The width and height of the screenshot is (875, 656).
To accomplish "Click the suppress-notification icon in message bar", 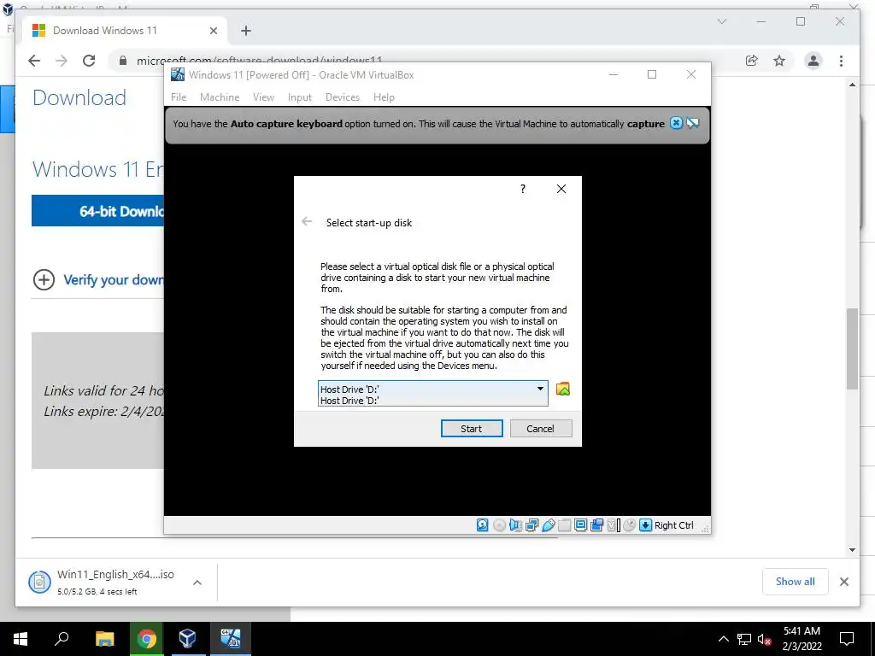I will point(692,123).
